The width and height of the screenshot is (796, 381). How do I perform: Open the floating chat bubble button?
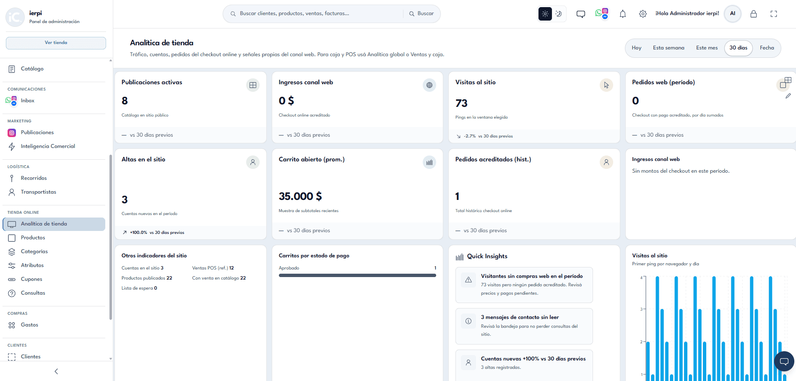coord(784,361)
